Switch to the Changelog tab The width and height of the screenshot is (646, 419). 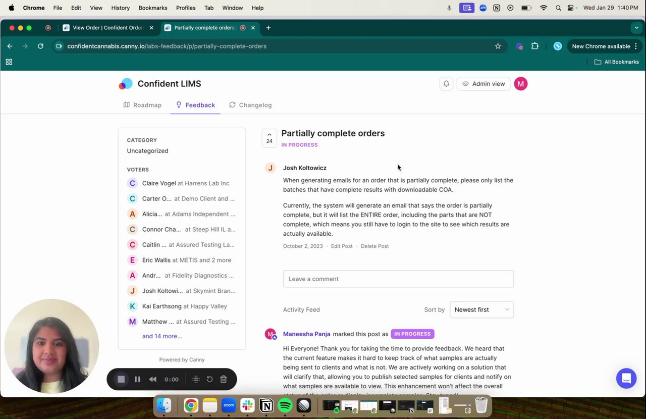coord(250,105)
